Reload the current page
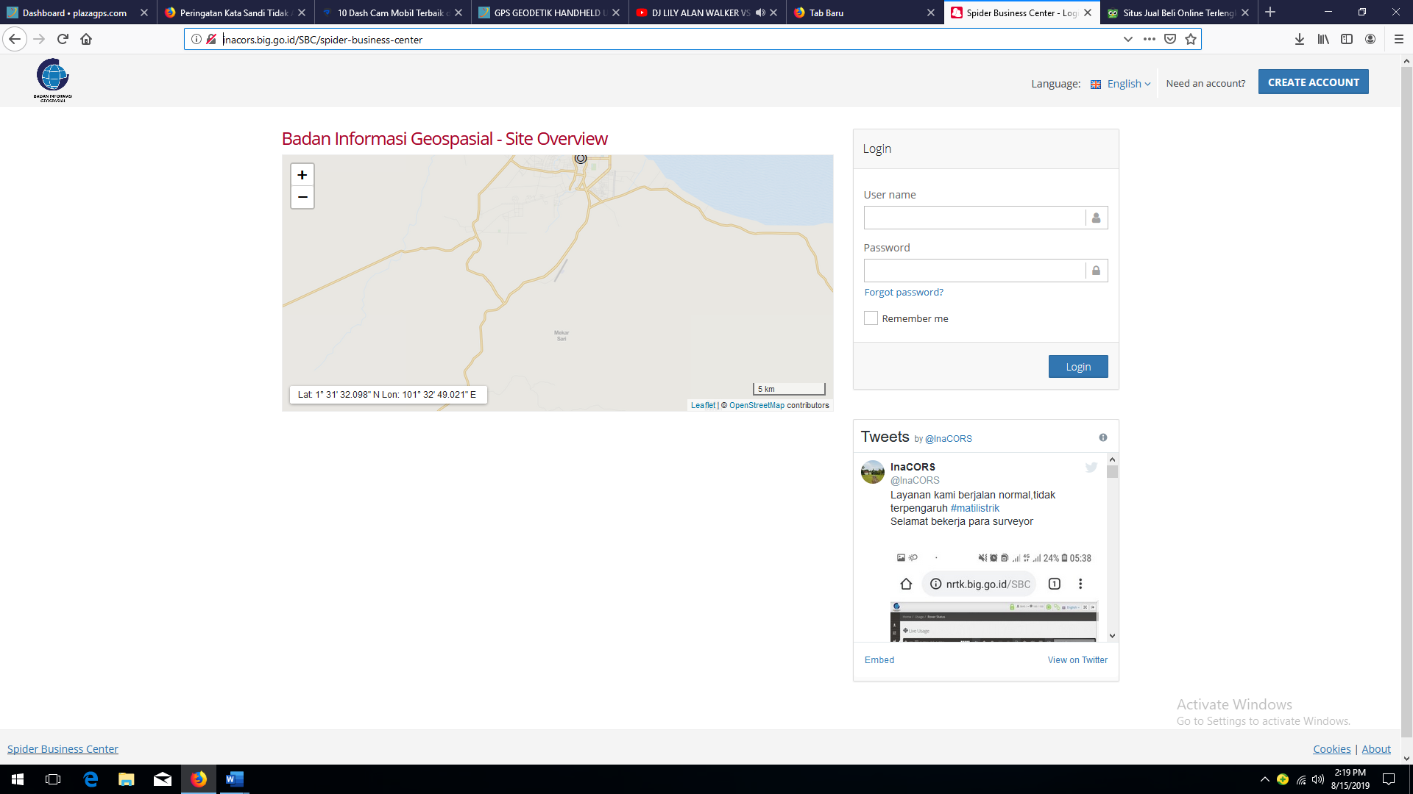The image size is (1413, 794). tap(63, 39)
